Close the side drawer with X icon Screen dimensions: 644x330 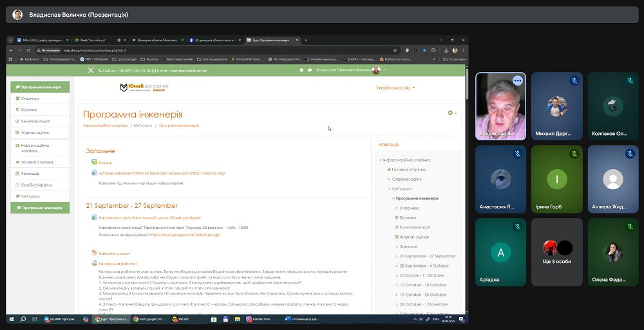click(x=91, y=71)
